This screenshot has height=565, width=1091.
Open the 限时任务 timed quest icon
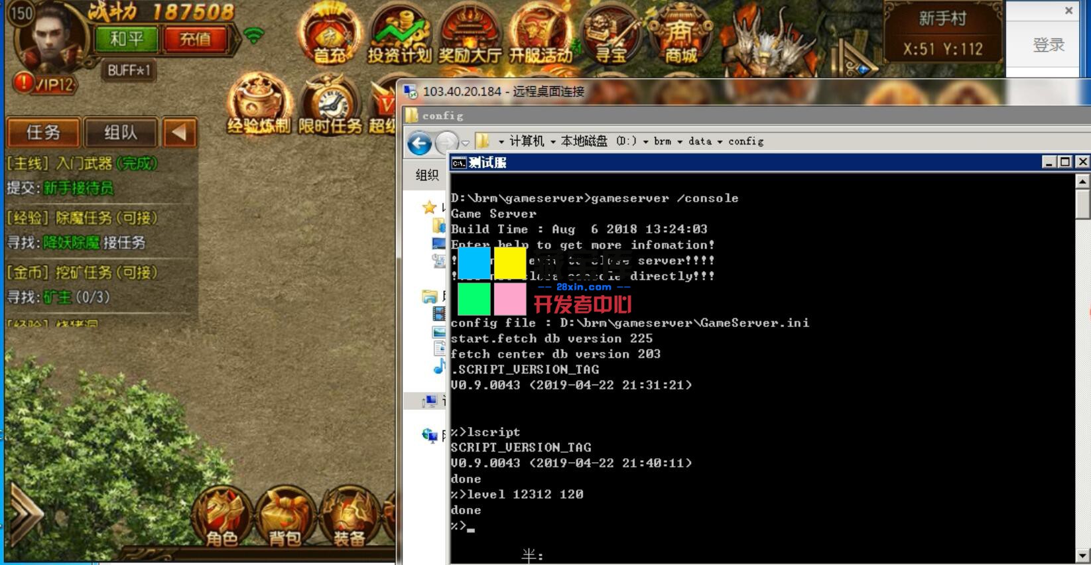330,105
